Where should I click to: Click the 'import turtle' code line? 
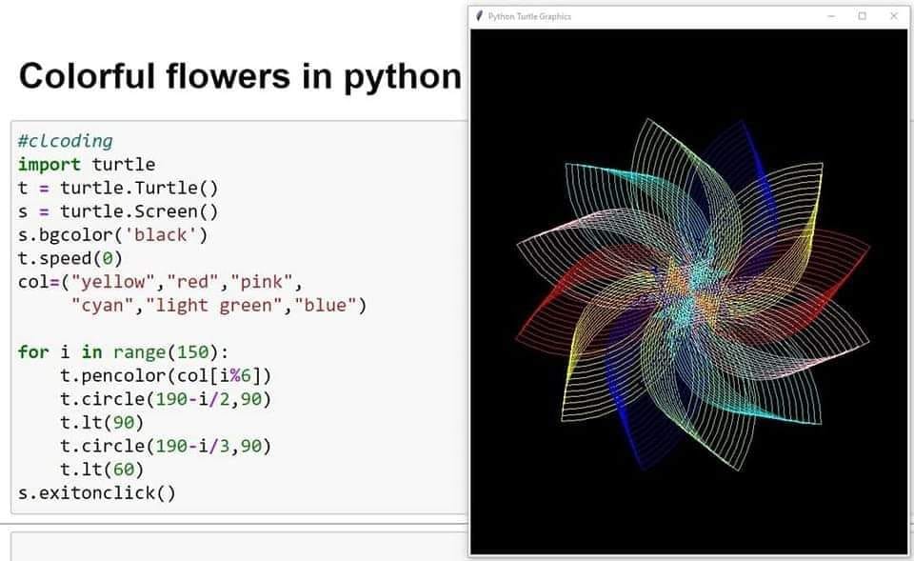[x=87, y=165]
